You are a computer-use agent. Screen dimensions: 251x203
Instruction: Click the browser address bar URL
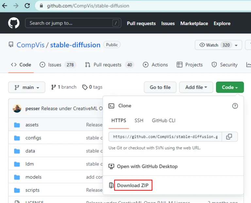pyautogui.click(x=88, y=6)
